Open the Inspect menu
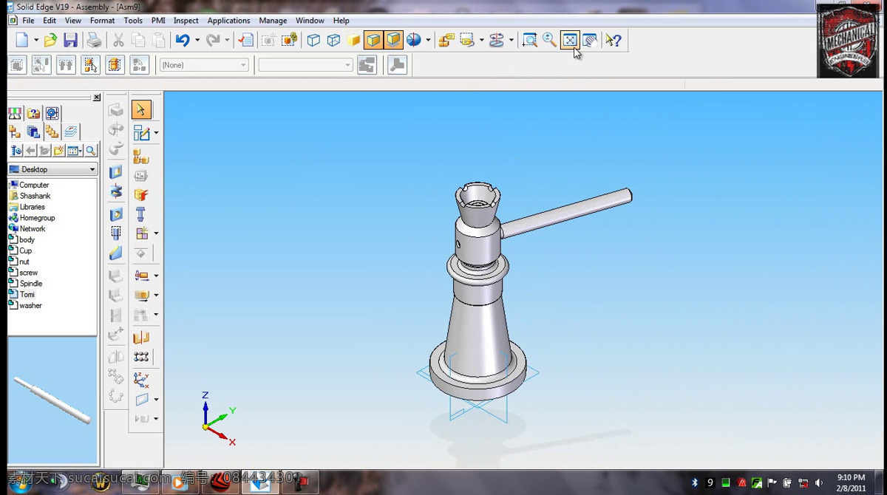The image size is (887, 495). pos(186,21)
